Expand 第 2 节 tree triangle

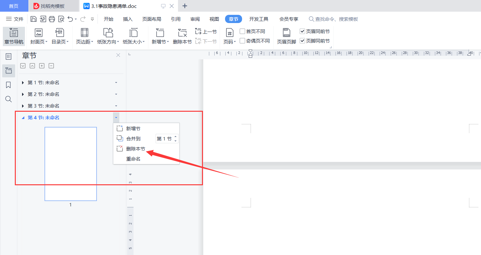23,94
